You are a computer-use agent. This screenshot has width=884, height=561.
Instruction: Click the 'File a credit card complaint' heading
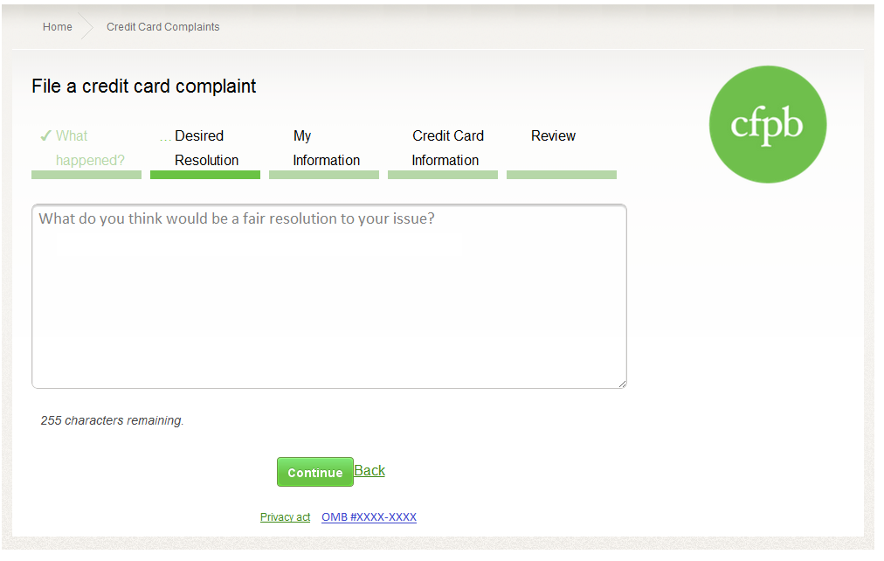pyautogui.click(x=144, y=87)
